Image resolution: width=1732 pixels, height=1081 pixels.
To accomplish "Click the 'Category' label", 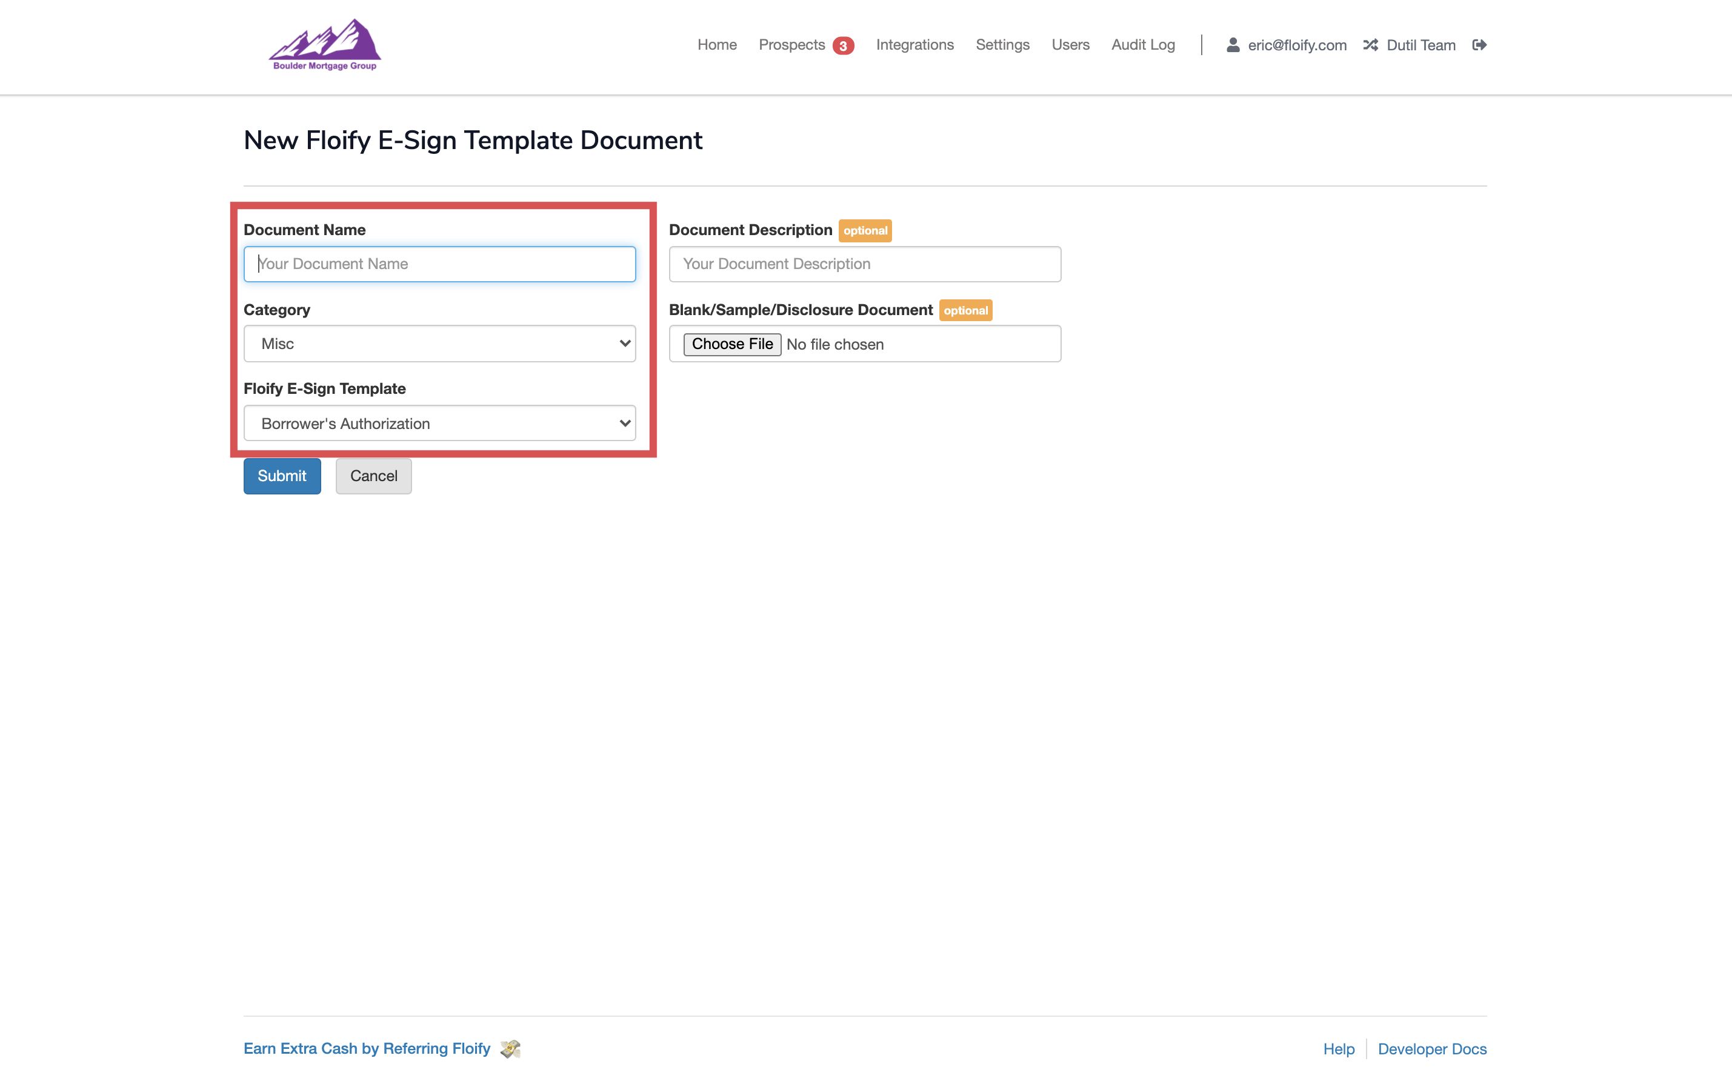I will pyautogui.click(x=276, y=310).
